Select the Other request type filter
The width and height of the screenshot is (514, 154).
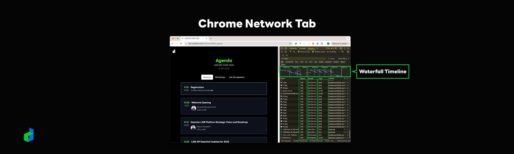pyautogui.click(x=283, y=64)
